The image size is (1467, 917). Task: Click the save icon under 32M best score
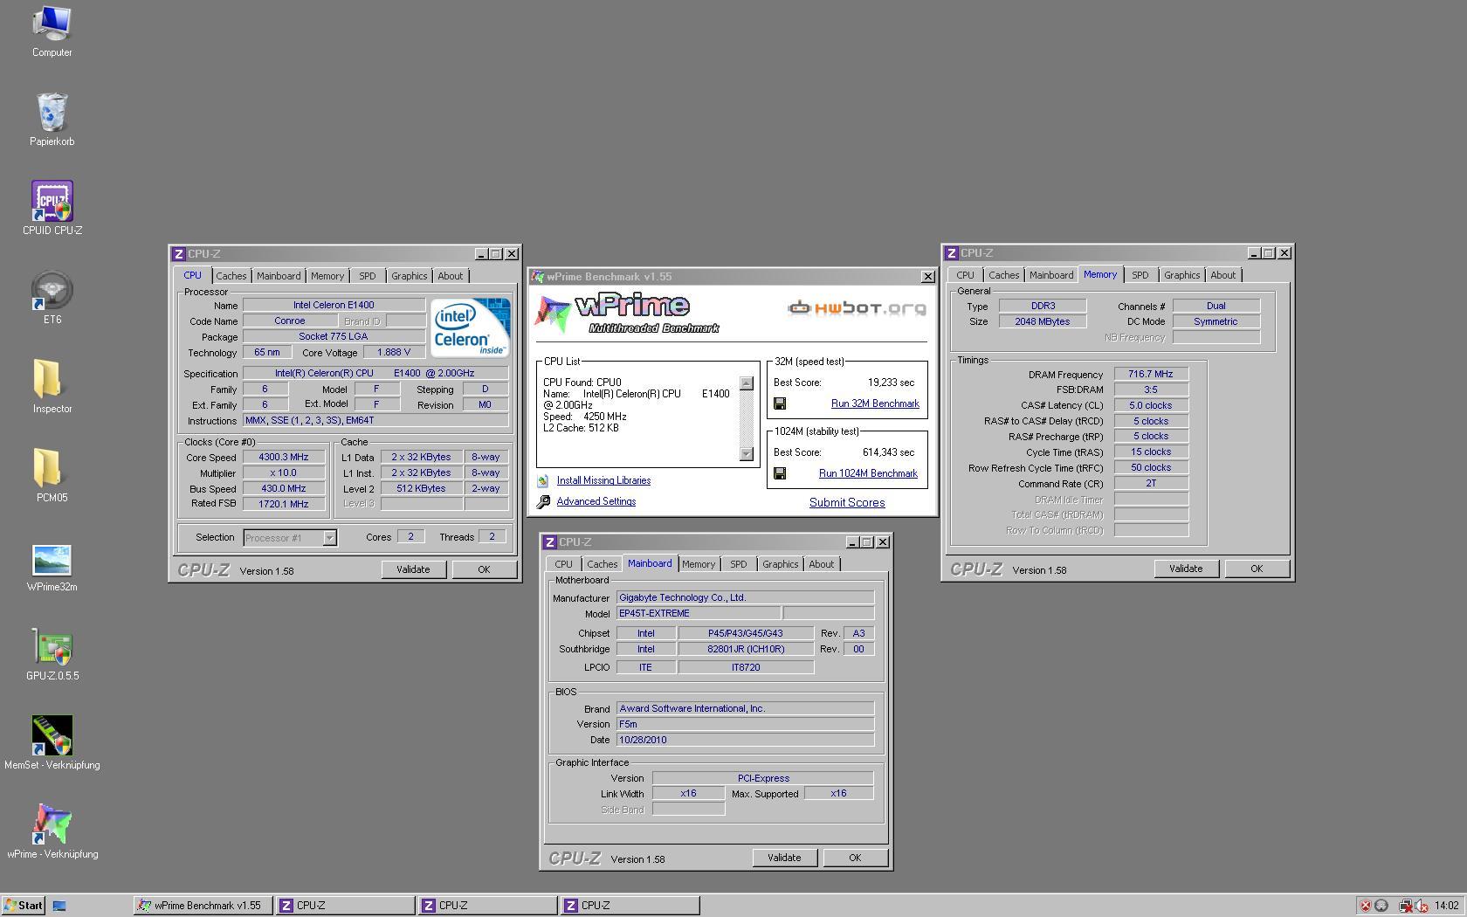click(780, 403)
